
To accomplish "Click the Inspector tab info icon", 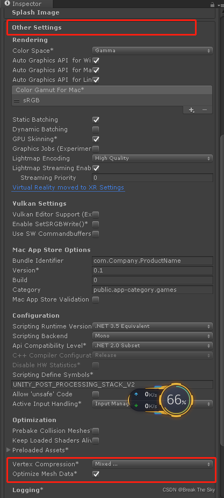I will 8,4.
